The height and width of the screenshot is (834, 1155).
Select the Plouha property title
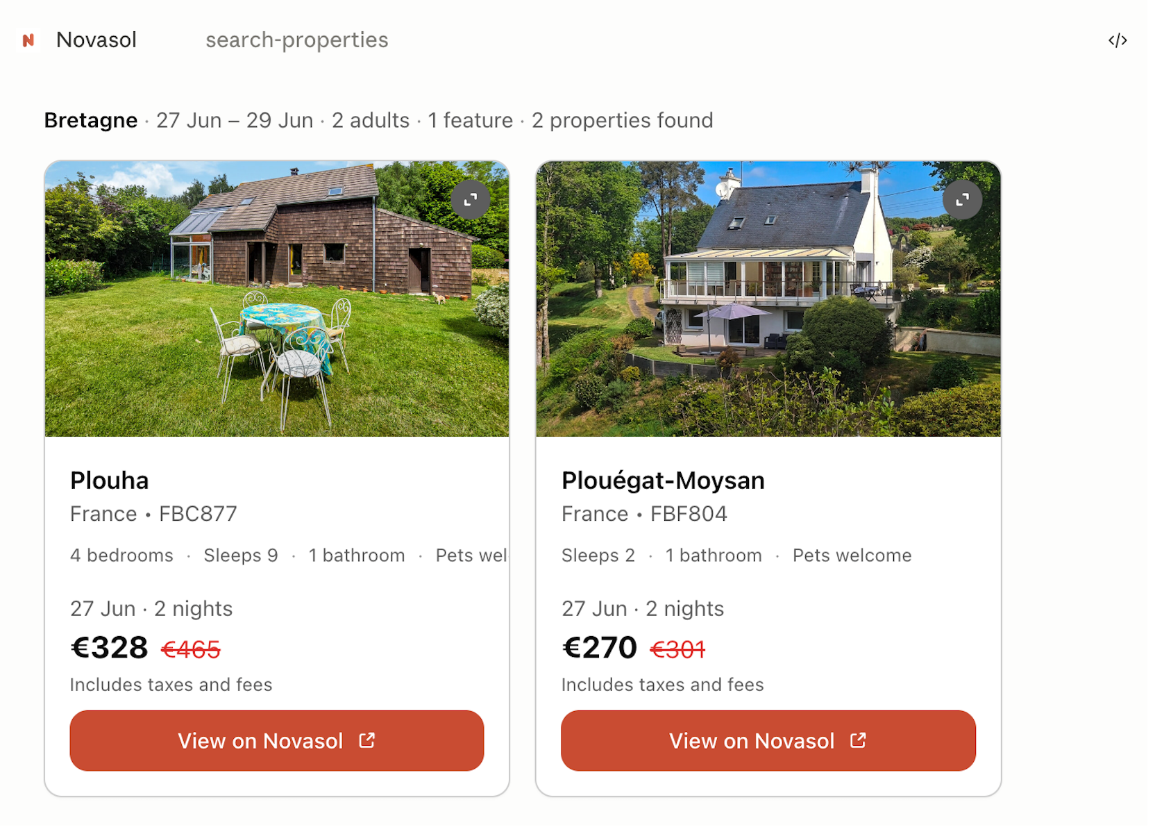pos(110,481)
